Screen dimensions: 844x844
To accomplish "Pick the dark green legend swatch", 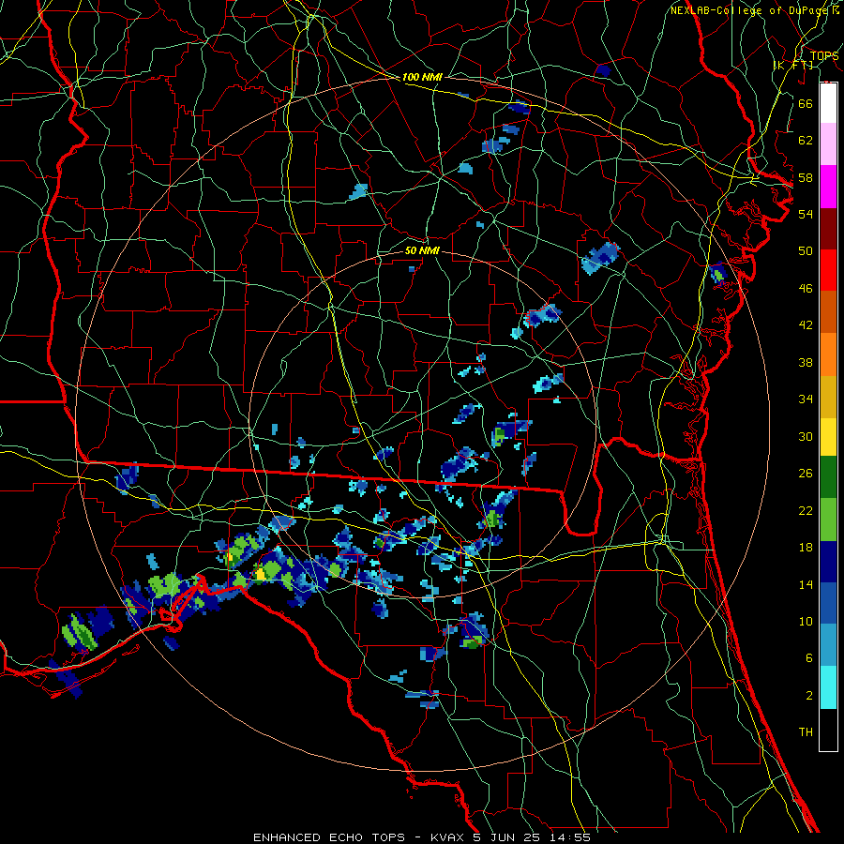I will coord(828,477).
